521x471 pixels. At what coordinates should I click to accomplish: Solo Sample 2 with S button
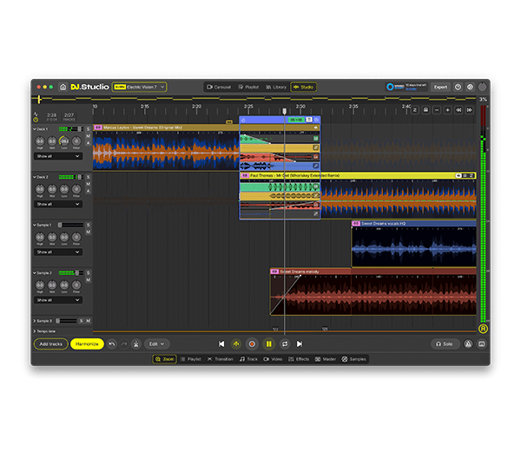click(88, 273)
